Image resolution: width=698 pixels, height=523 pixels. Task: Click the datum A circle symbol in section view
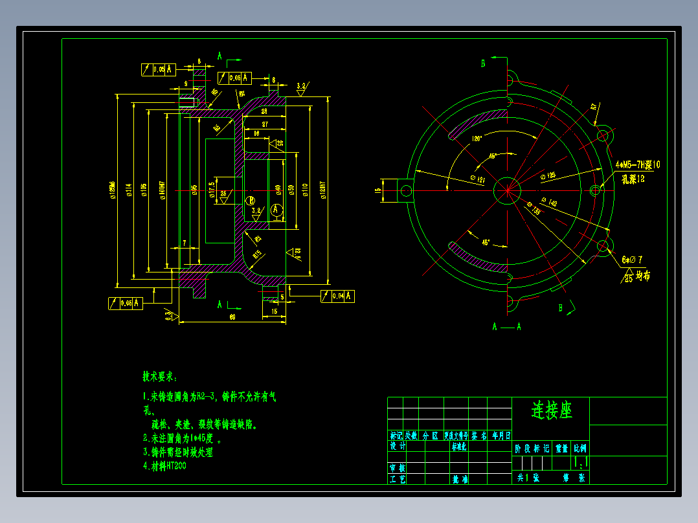276,210
